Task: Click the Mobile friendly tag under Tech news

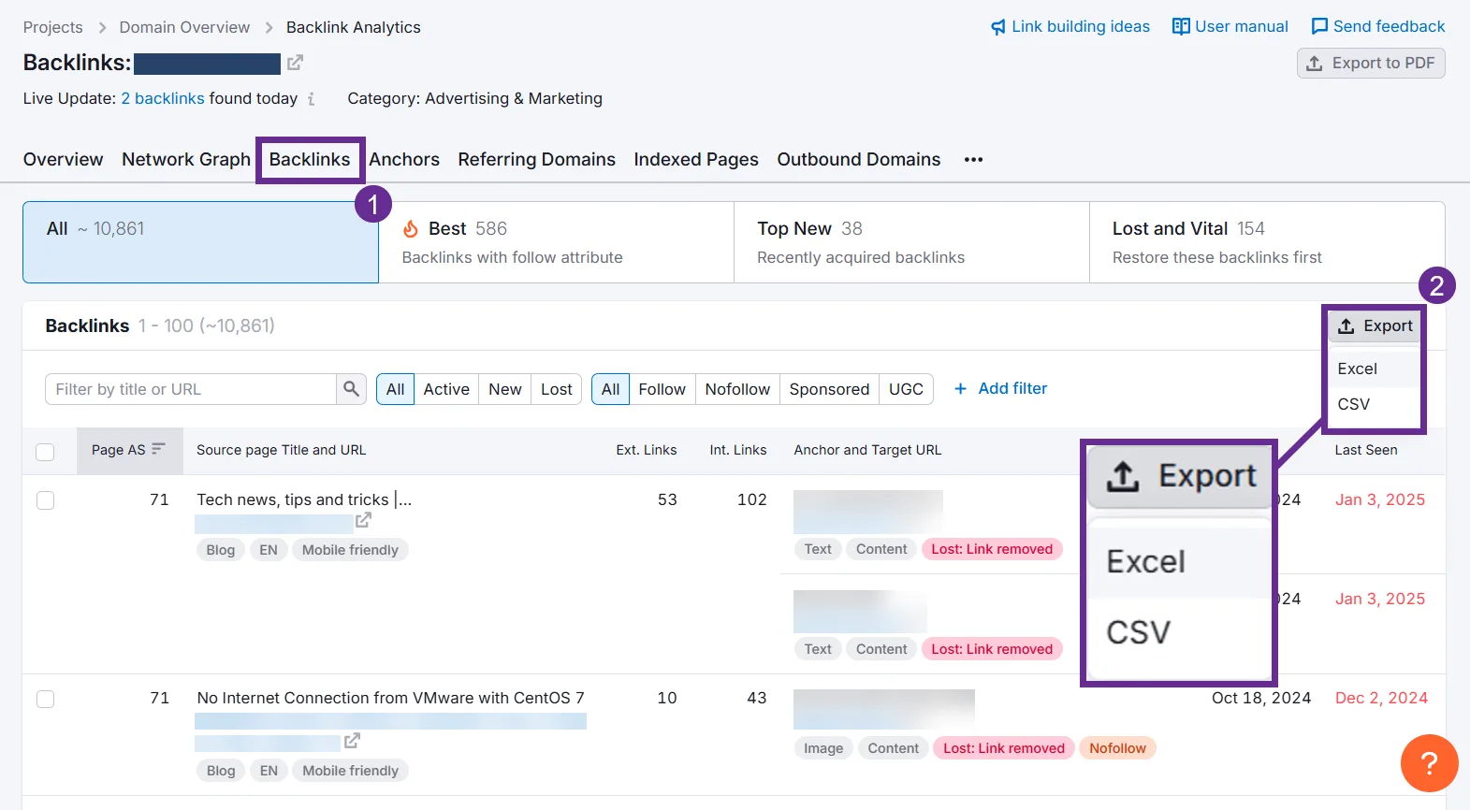Action: point(350,550)
